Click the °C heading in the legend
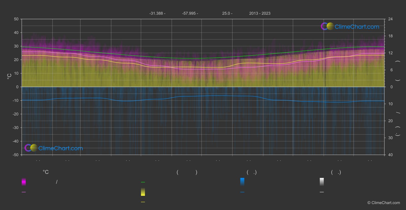 (x=46, y=172)
